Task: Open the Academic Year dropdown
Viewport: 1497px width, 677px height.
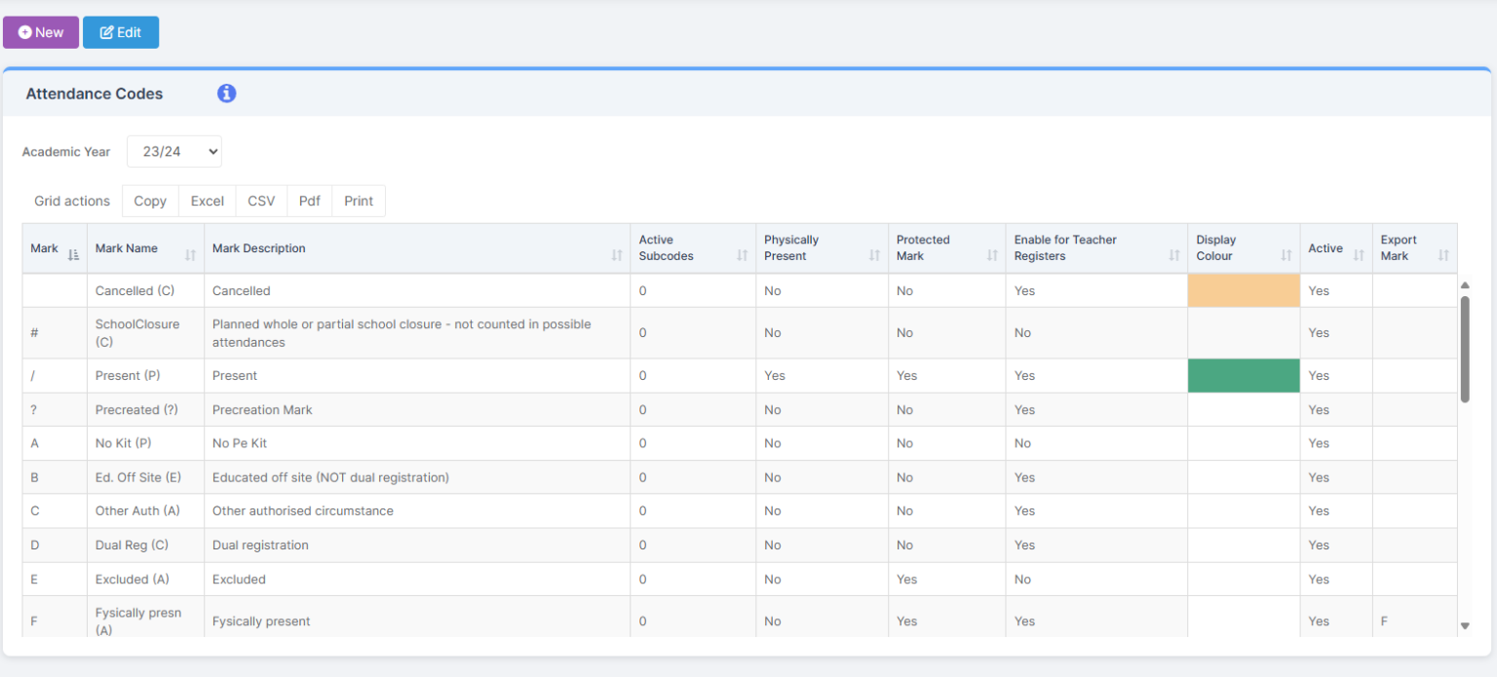Action: tap(174, 152)
